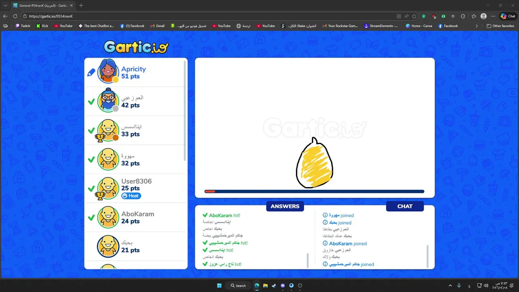This screenshot has width=519, height=292.
Task: Select the 'General #54navK' browser tab
Action: [42, 5]
